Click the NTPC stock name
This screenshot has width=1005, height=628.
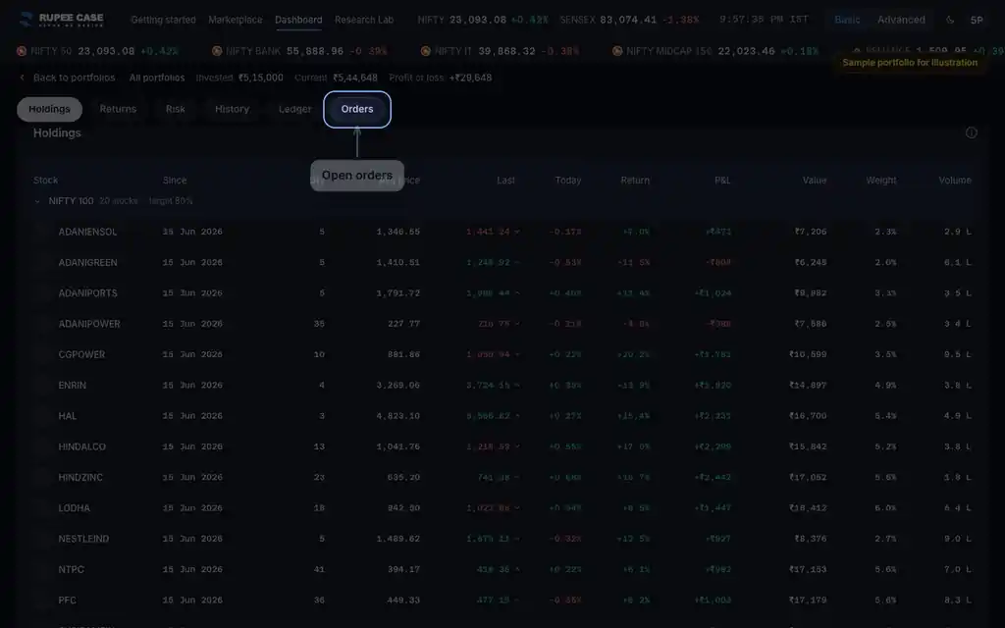[71, 570]
